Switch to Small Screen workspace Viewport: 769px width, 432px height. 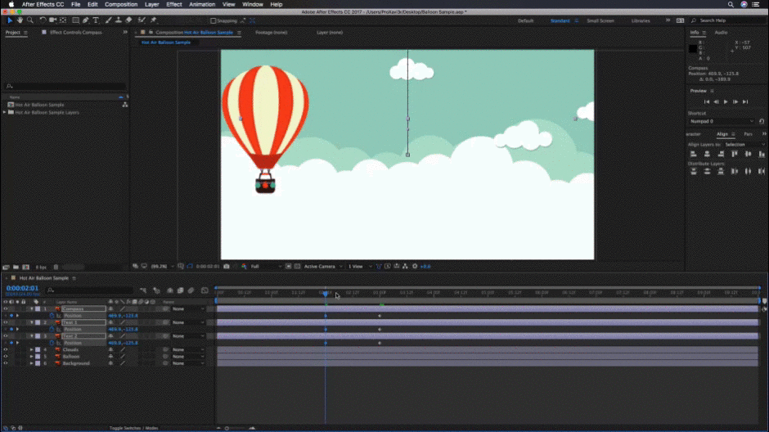point(600,20)
